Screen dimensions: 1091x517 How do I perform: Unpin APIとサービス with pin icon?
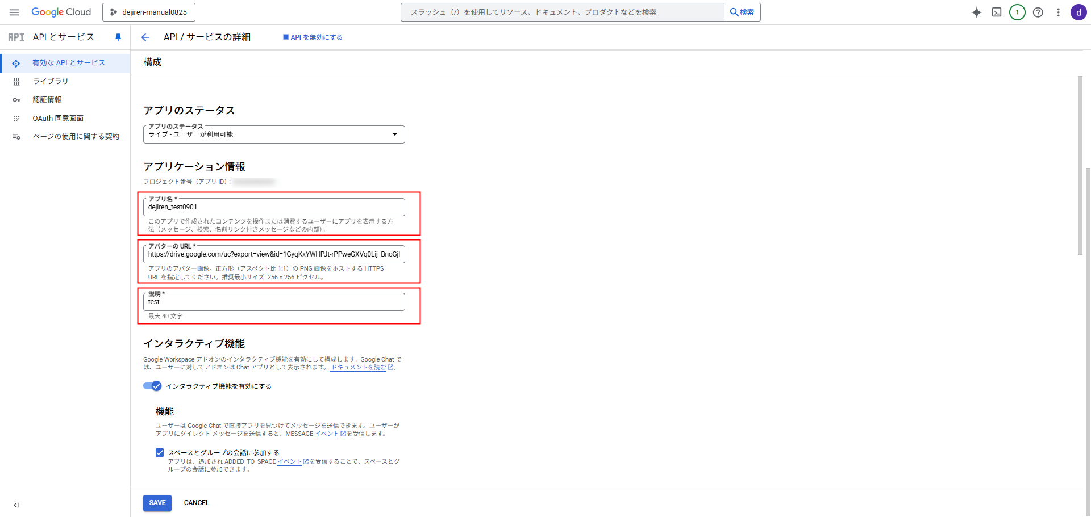click(x=118, y=37)
